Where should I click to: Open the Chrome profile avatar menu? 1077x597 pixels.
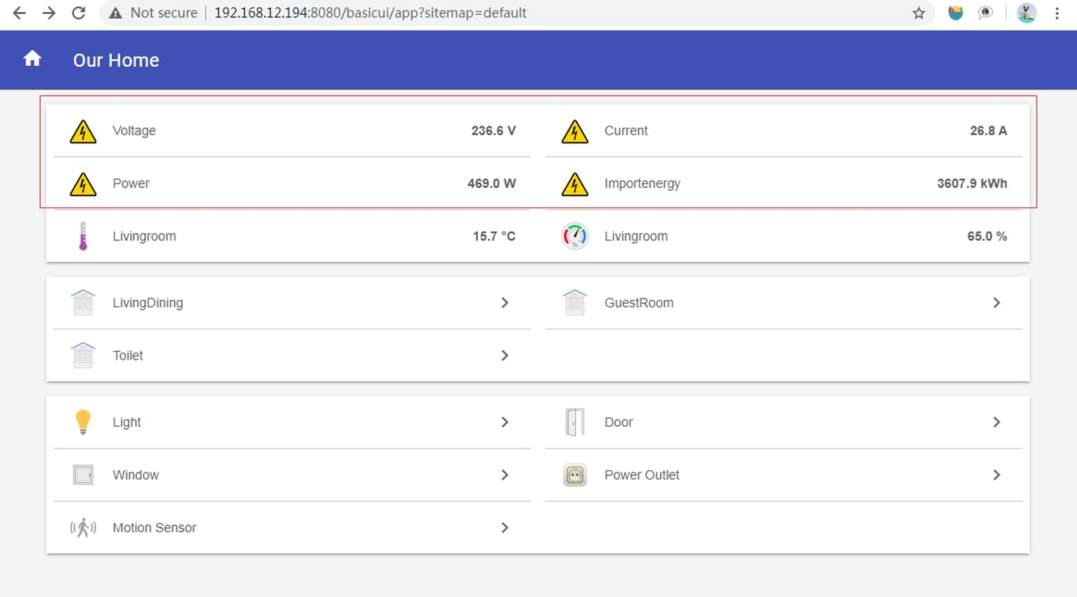point(1027,13)
